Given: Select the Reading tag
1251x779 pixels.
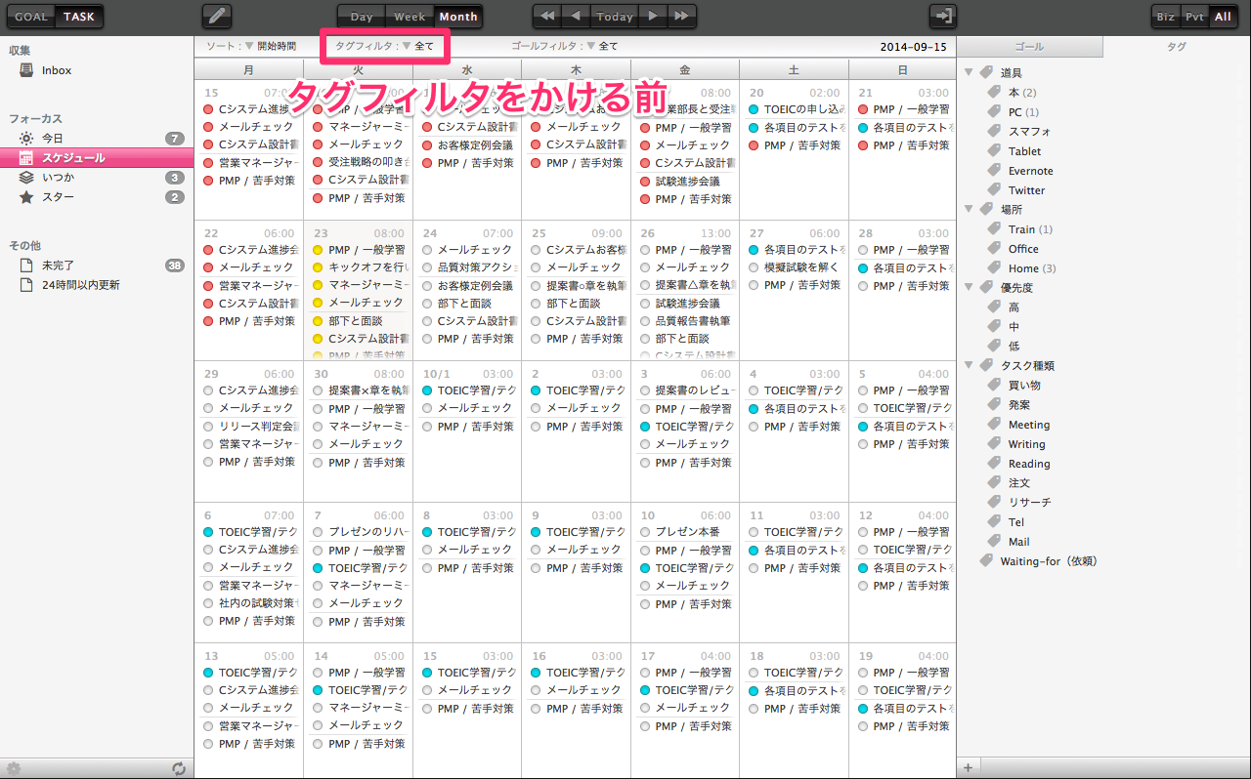Looking at the screenshot, I should pyautogui.click(x=1029, y=464).
